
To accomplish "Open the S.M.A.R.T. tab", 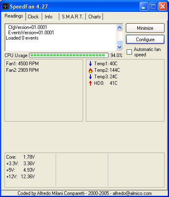I will [x=72, y=17].
